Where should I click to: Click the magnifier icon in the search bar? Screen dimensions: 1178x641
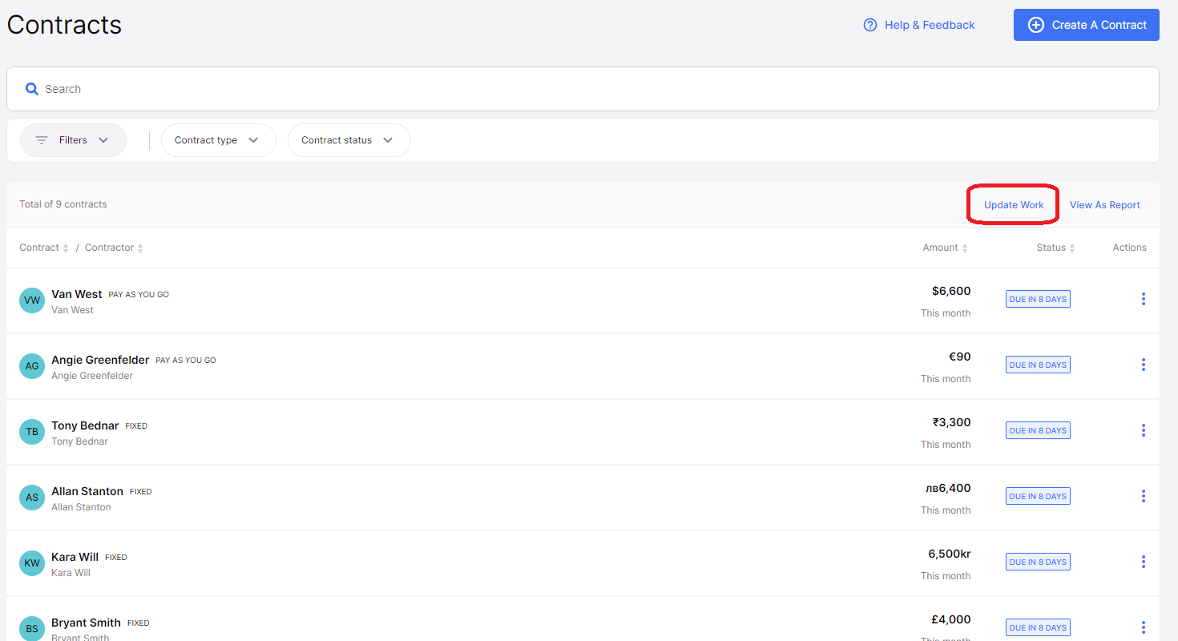point(32,89)
